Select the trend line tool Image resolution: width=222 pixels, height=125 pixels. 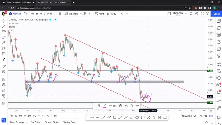4,26
